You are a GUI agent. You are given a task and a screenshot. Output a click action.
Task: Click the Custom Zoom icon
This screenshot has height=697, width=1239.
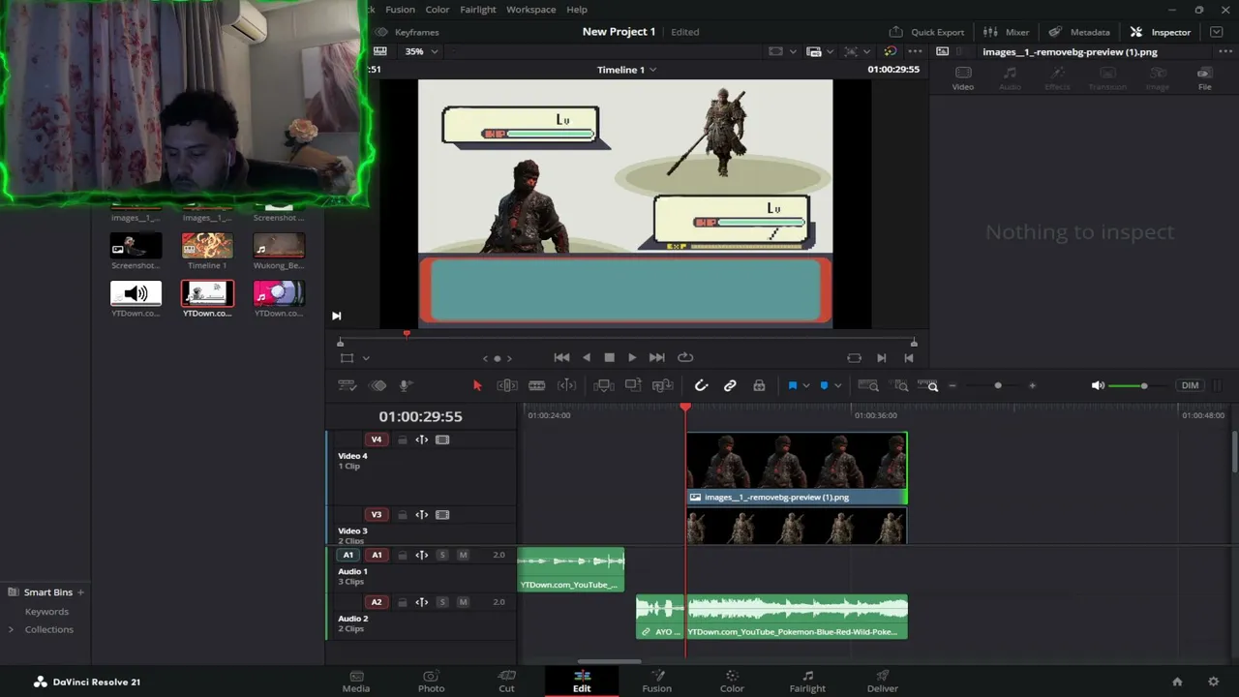click(x=928, y=385)
